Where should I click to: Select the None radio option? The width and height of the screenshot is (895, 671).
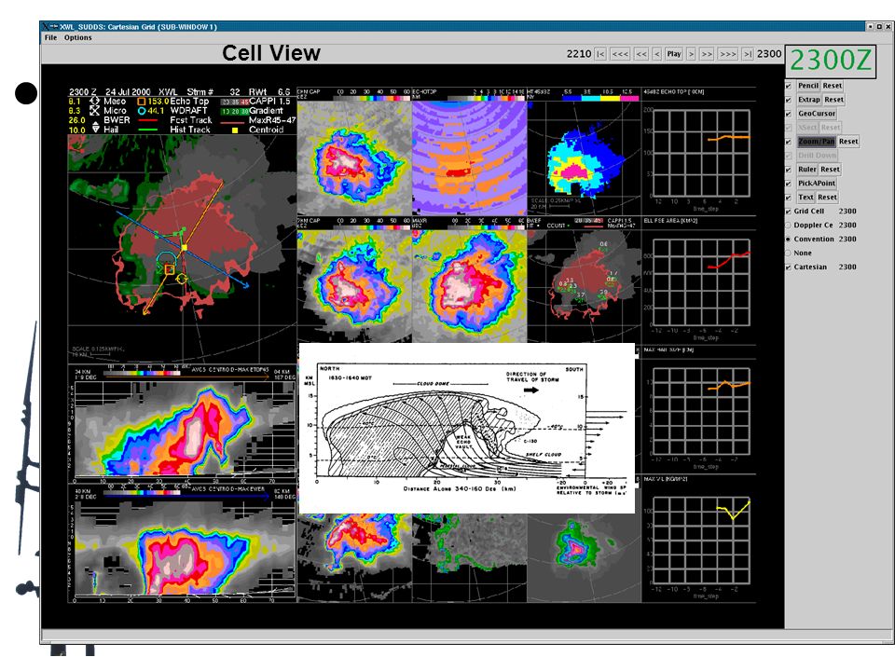point(789,253)
